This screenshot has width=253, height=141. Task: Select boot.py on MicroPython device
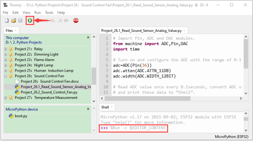[x=21, y=116]
